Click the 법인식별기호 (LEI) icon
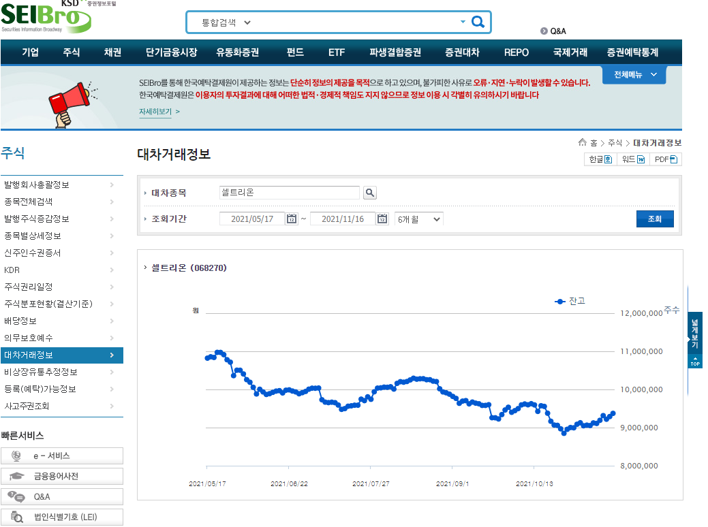This screenshot has height=527, width=708. point(17,517)
